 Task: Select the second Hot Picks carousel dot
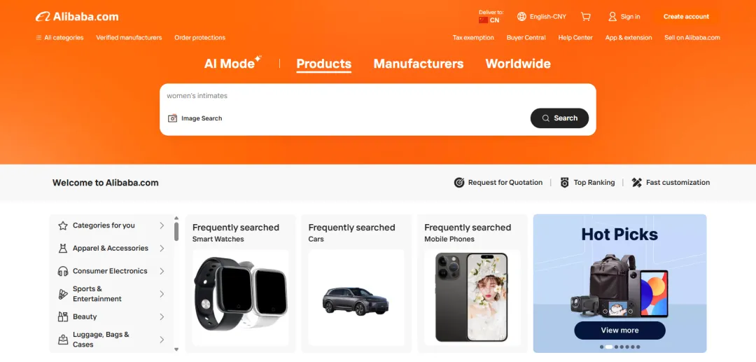tap(608, 347)
